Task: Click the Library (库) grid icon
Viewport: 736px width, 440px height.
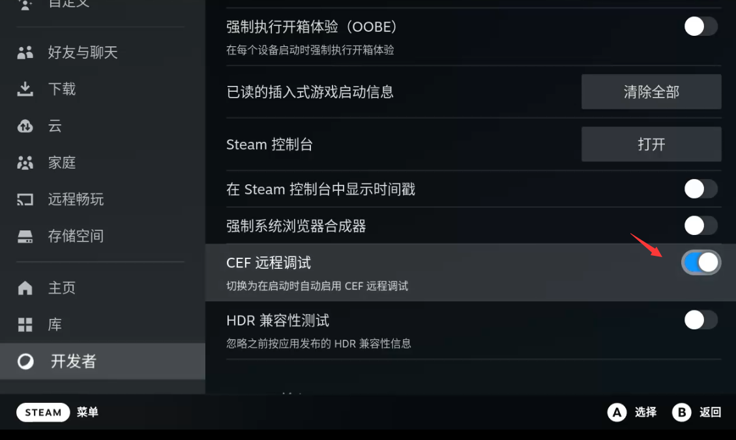Action: (x=25, y=324)
